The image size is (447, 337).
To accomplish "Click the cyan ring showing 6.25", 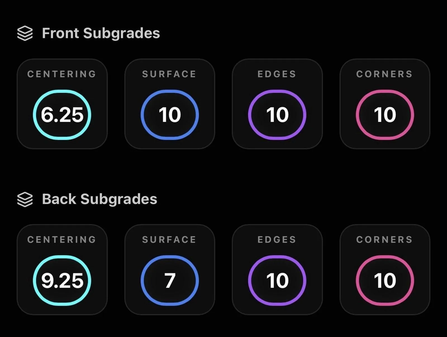I will pos(62,115).
